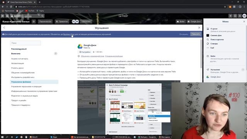Click the Power-Ups search field
Image resolution: width=247 pixels, height=139 pixels.
click(25, 43)
